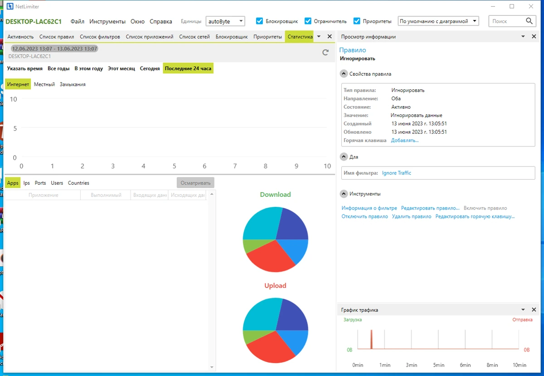Open the autoByte units dropdown
The image size is (544, 376).
(x=225, y=21)
